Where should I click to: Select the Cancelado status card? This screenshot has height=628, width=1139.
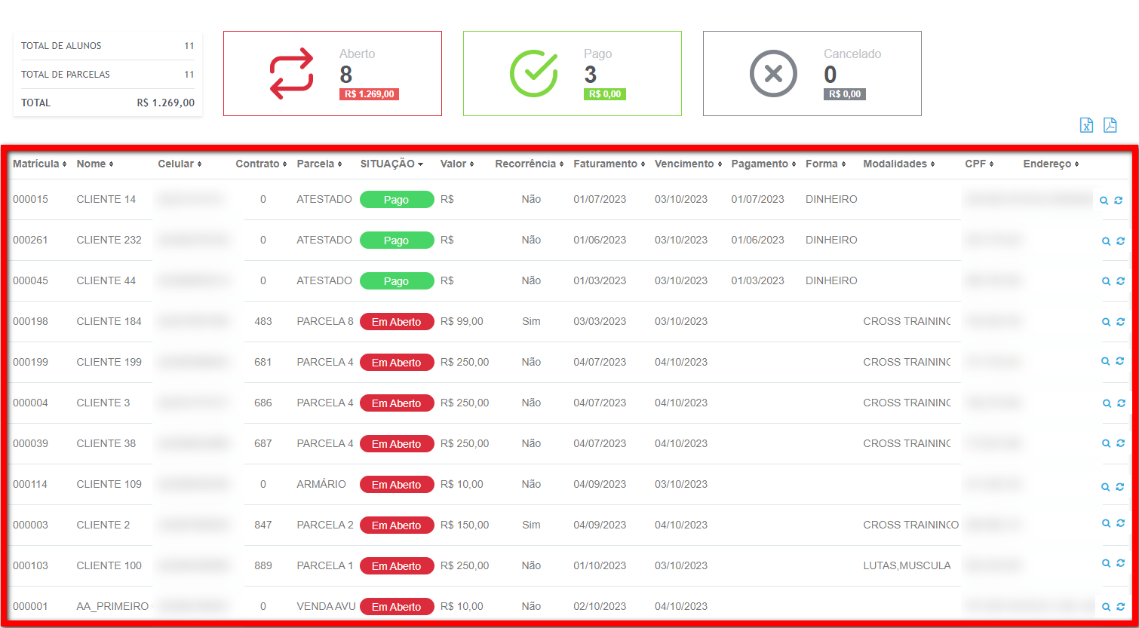tap(812, 74)
